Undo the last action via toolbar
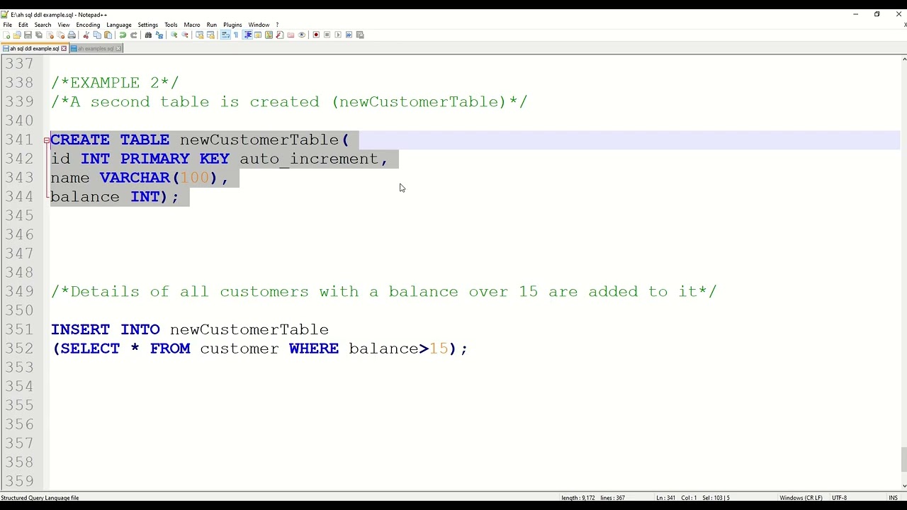Image resolution: width=907 pixels, height=510 pixels. tap(123, 35)
